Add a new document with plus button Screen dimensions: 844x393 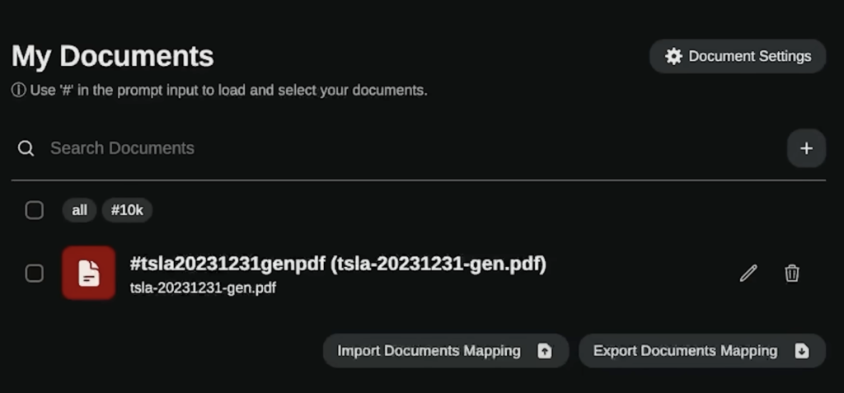(x=806, y=148)
